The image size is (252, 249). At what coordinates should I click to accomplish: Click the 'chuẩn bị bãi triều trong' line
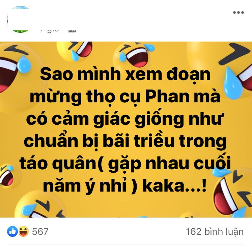125,141
